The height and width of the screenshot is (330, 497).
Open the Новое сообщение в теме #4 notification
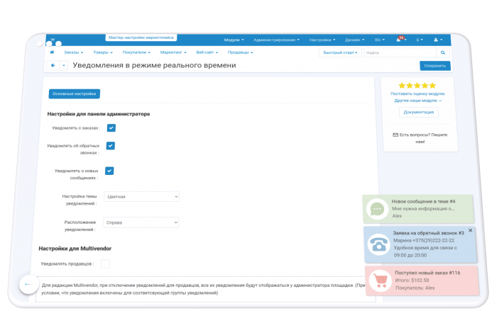(x=418, y=209)
